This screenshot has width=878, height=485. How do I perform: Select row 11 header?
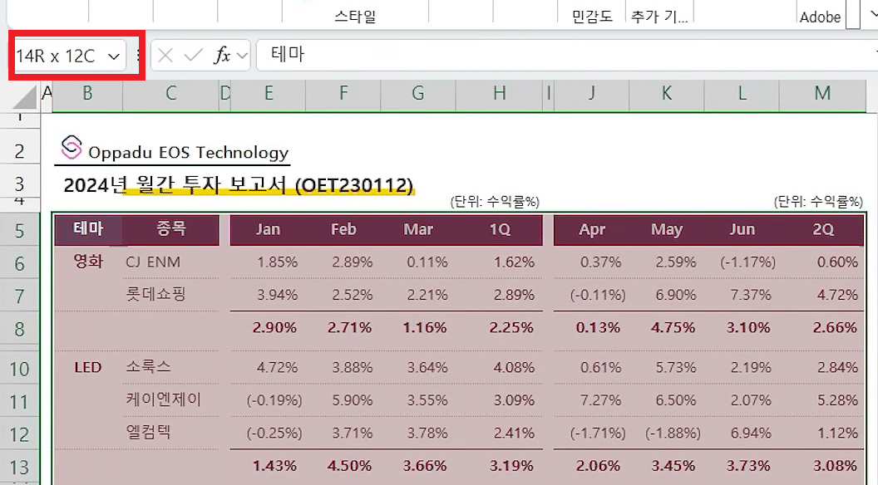[x=20, y=402]
